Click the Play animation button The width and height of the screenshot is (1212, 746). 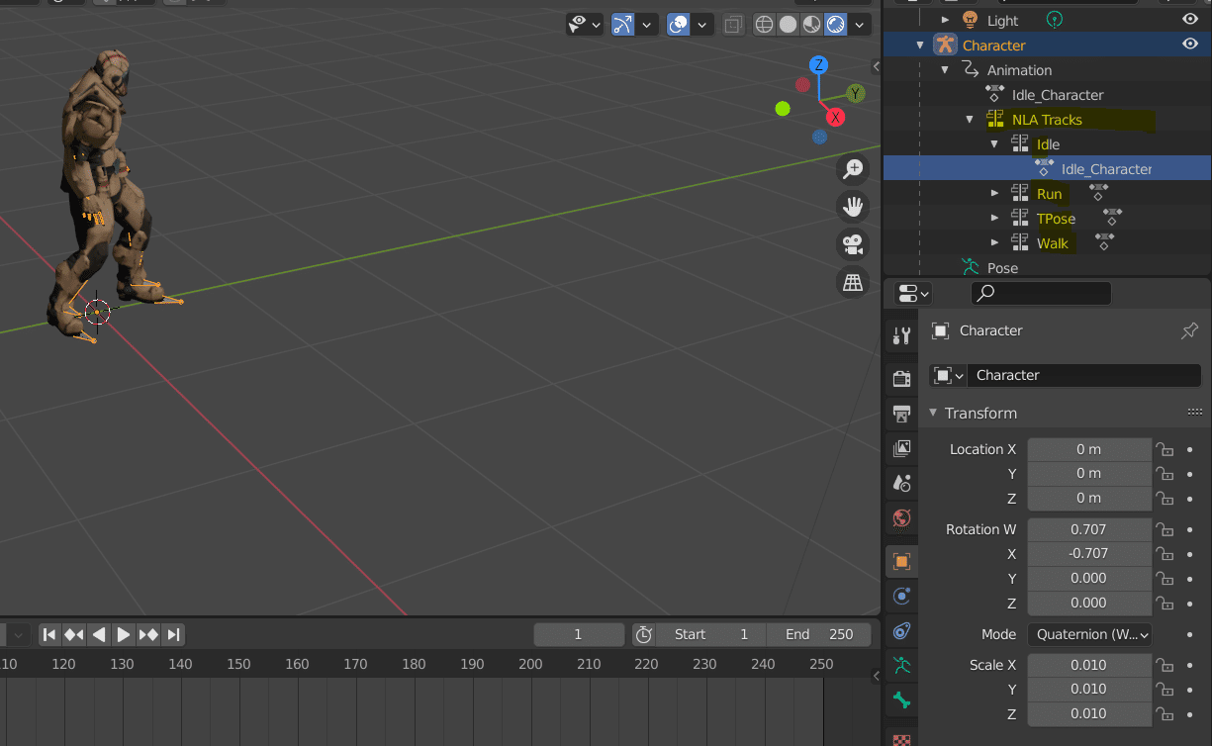pyautogui.click(x=123, y=634)
